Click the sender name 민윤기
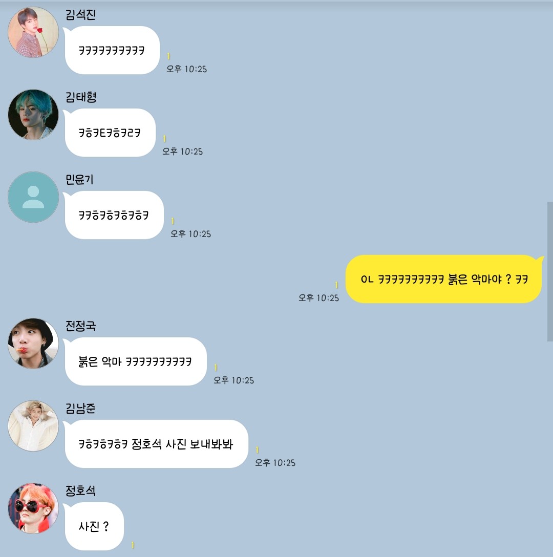The height and width of the screenshot is (557, 553). point(79,179)
